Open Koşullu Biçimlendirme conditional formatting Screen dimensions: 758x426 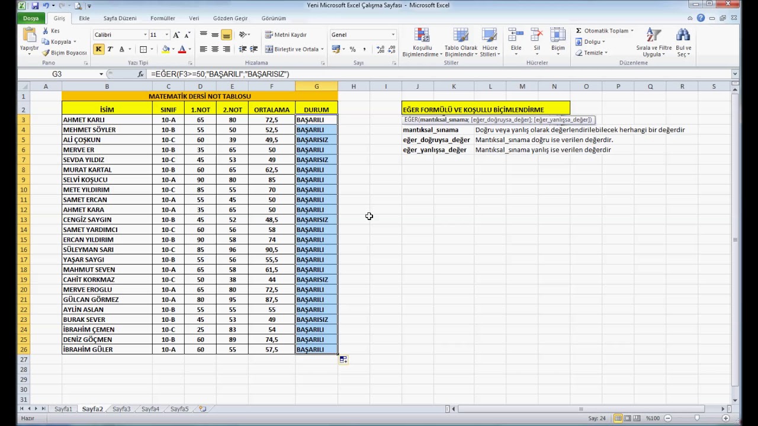pyautogui.click(x=422, y=43)
